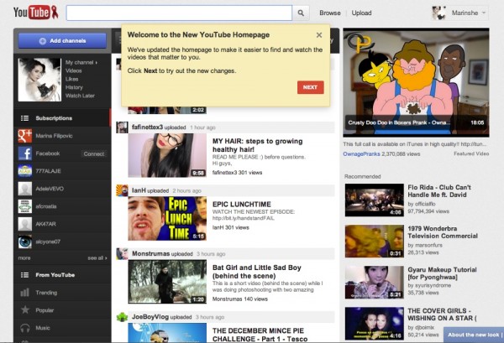This screenshot has height=343, width=504.
Task: Click the Monstrumas uploader avatar
Action: (122, 254)
